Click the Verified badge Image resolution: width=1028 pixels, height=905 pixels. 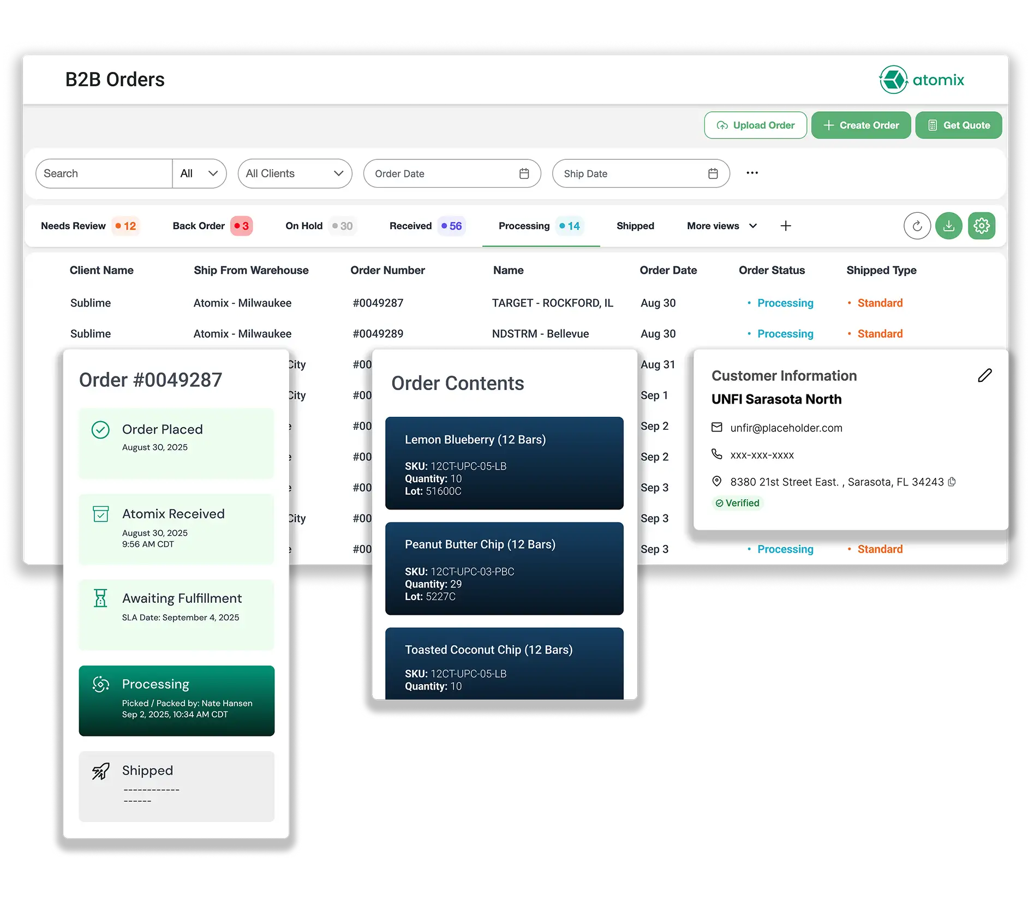pos(737,503)
